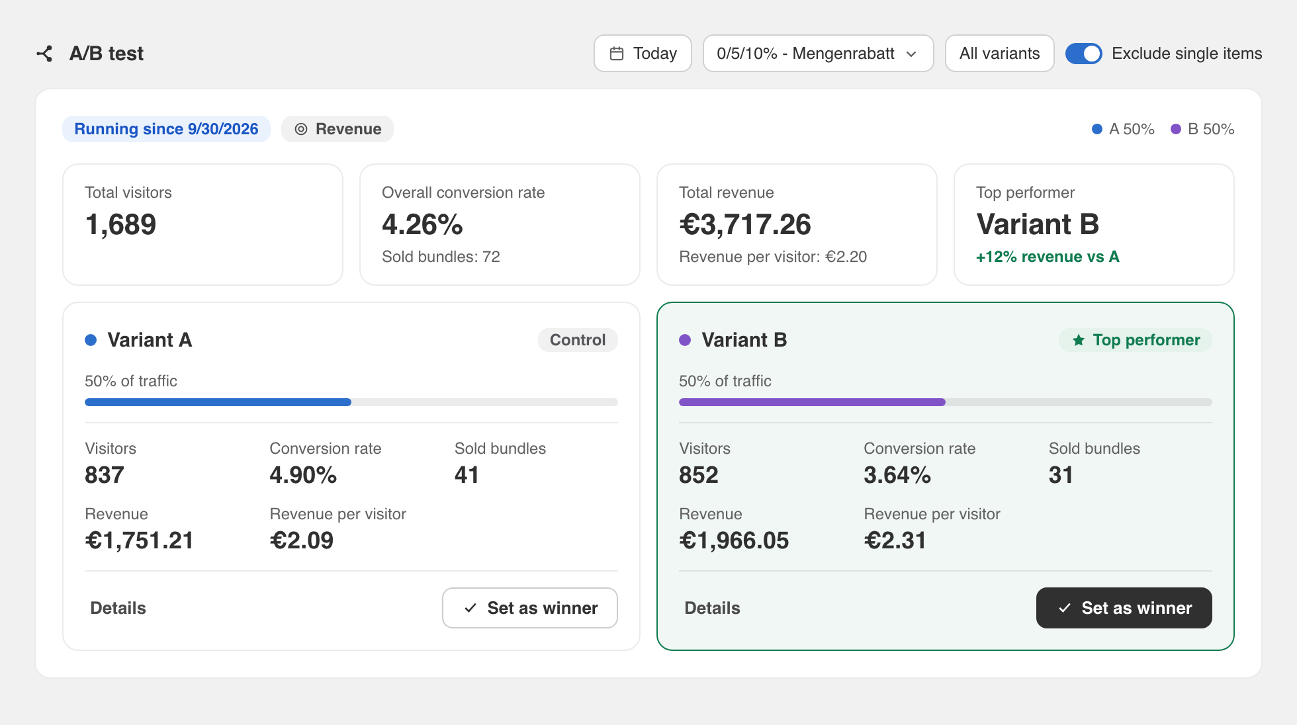This screenshot has width=1297, height=725.
Task: Click Variant A conversion rate 4.90%
Action: (303, 475)
